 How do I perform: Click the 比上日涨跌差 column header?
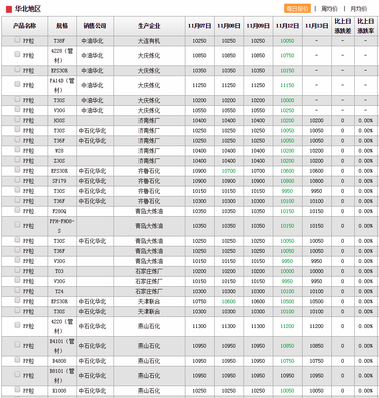click(x=343, y=26)
